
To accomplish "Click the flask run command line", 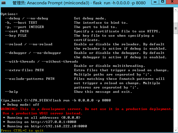I will [56, 100].
